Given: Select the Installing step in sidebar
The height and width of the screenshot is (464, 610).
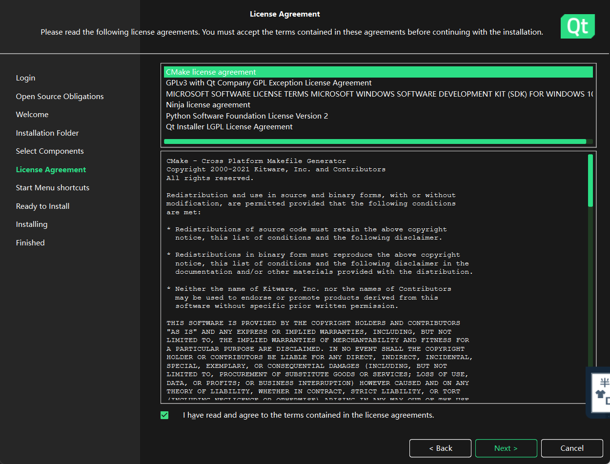Looking at the screenshot, I should click(x=32, y=224).
